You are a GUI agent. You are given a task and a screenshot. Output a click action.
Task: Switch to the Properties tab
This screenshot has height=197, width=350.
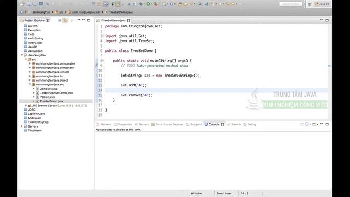click(x=122, y=124)
